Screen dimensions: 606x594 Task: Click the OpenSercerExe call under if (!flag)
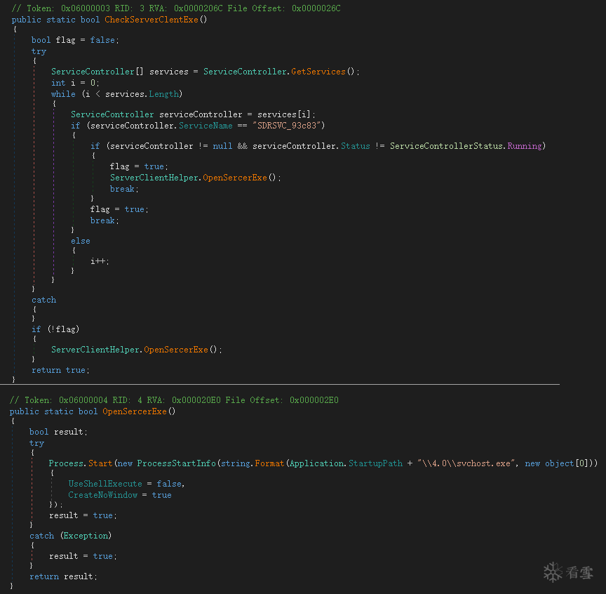[x=176, y=350]
